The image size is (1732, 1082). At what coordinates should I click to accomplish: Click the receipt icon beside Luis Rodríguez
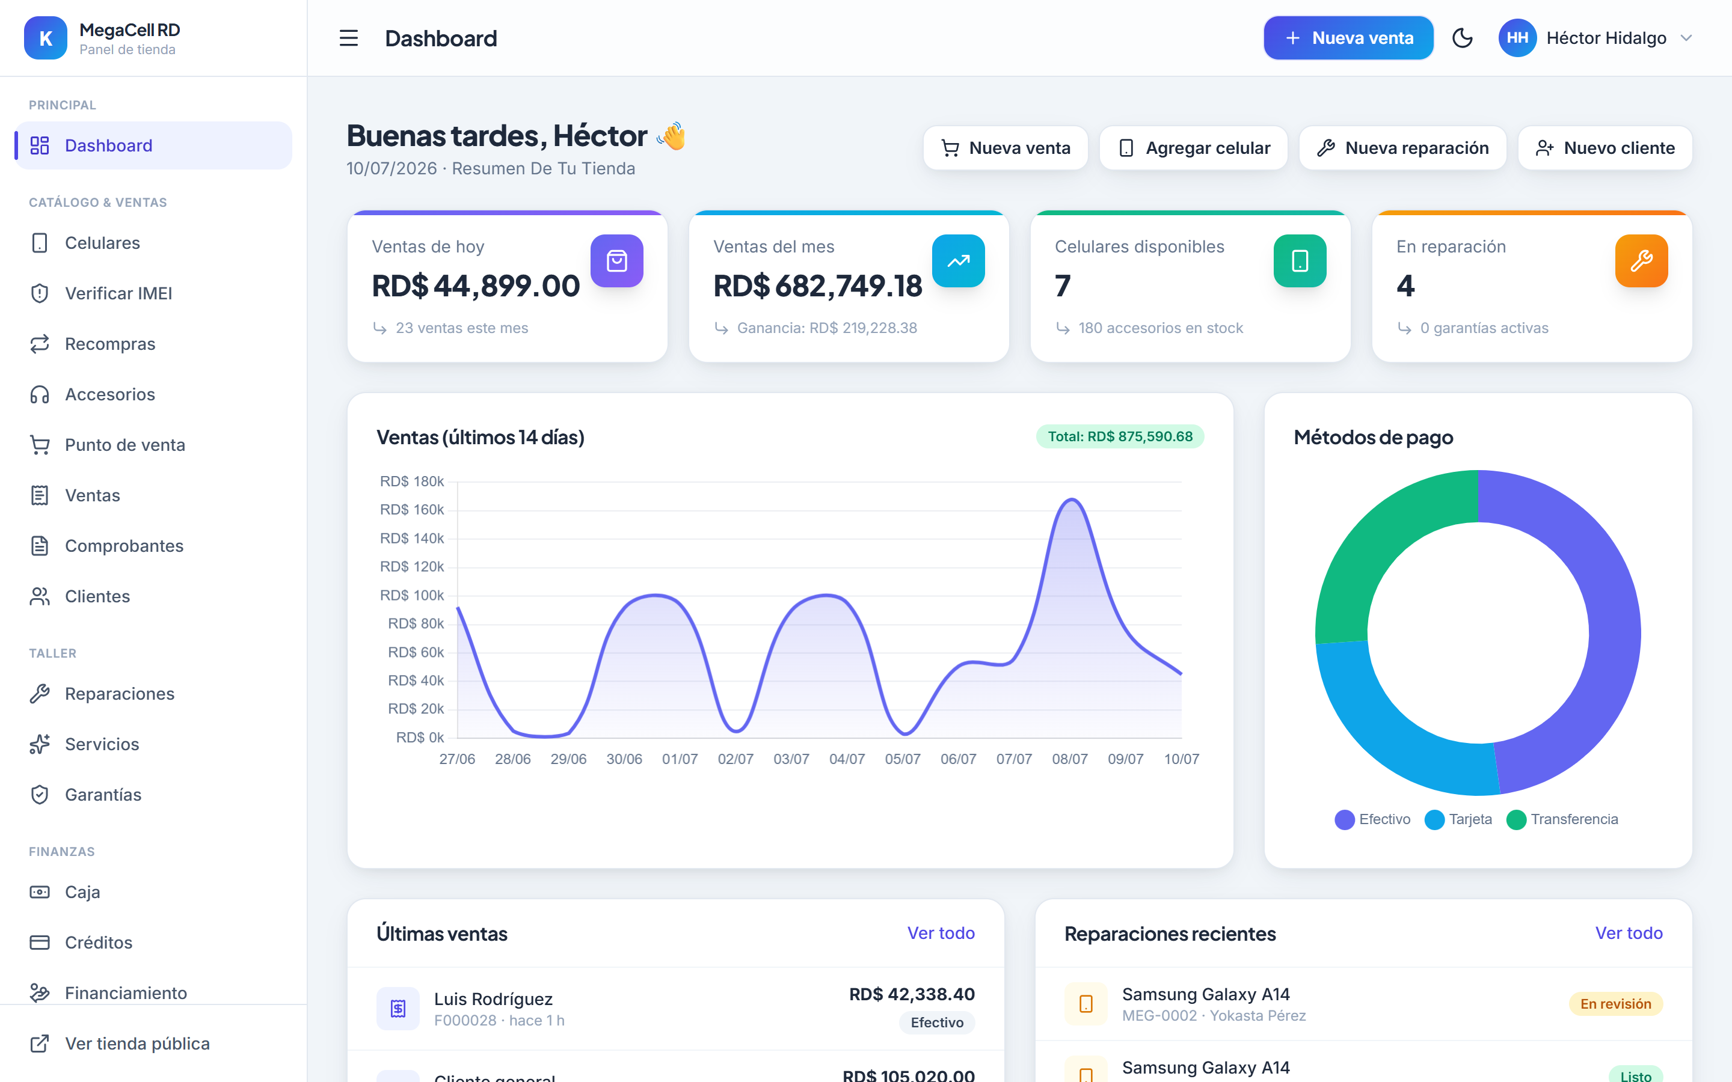coord(398,1008)
